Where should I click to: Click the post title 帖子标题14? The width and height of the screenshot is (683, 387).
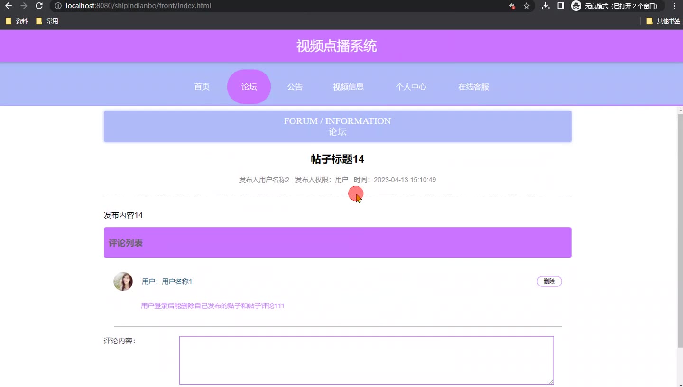pyautogui.click(x=337, y=159)
